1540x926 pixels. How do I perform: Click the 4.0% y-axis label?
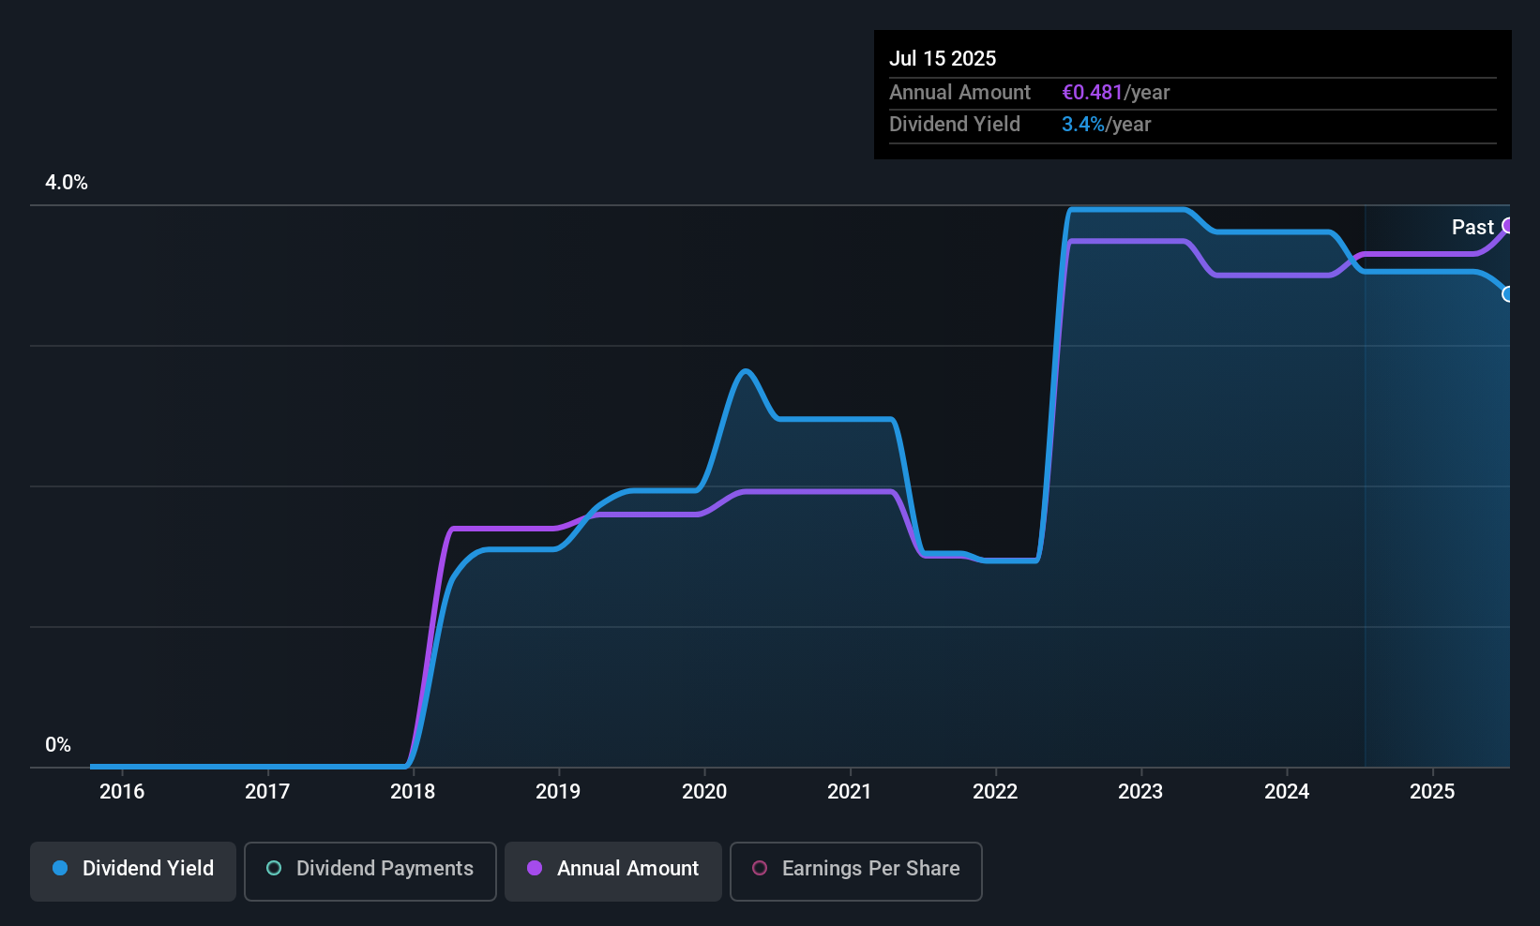67,183
